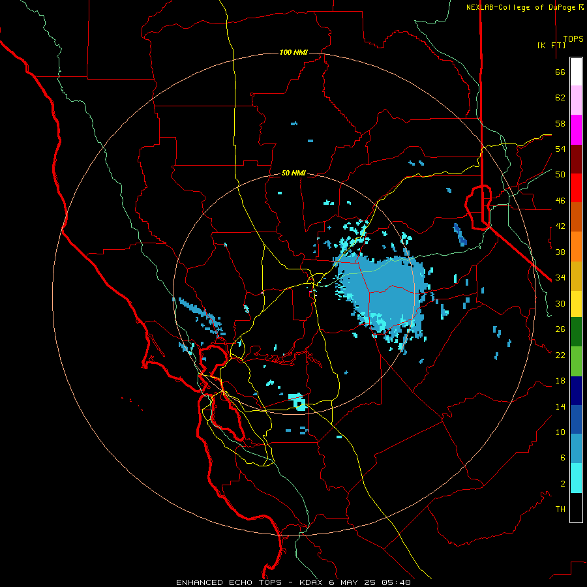The width and height of the screenshot is (587, 587).
Task: Click the legend value '22'
Action: click(x=560, y=355)
